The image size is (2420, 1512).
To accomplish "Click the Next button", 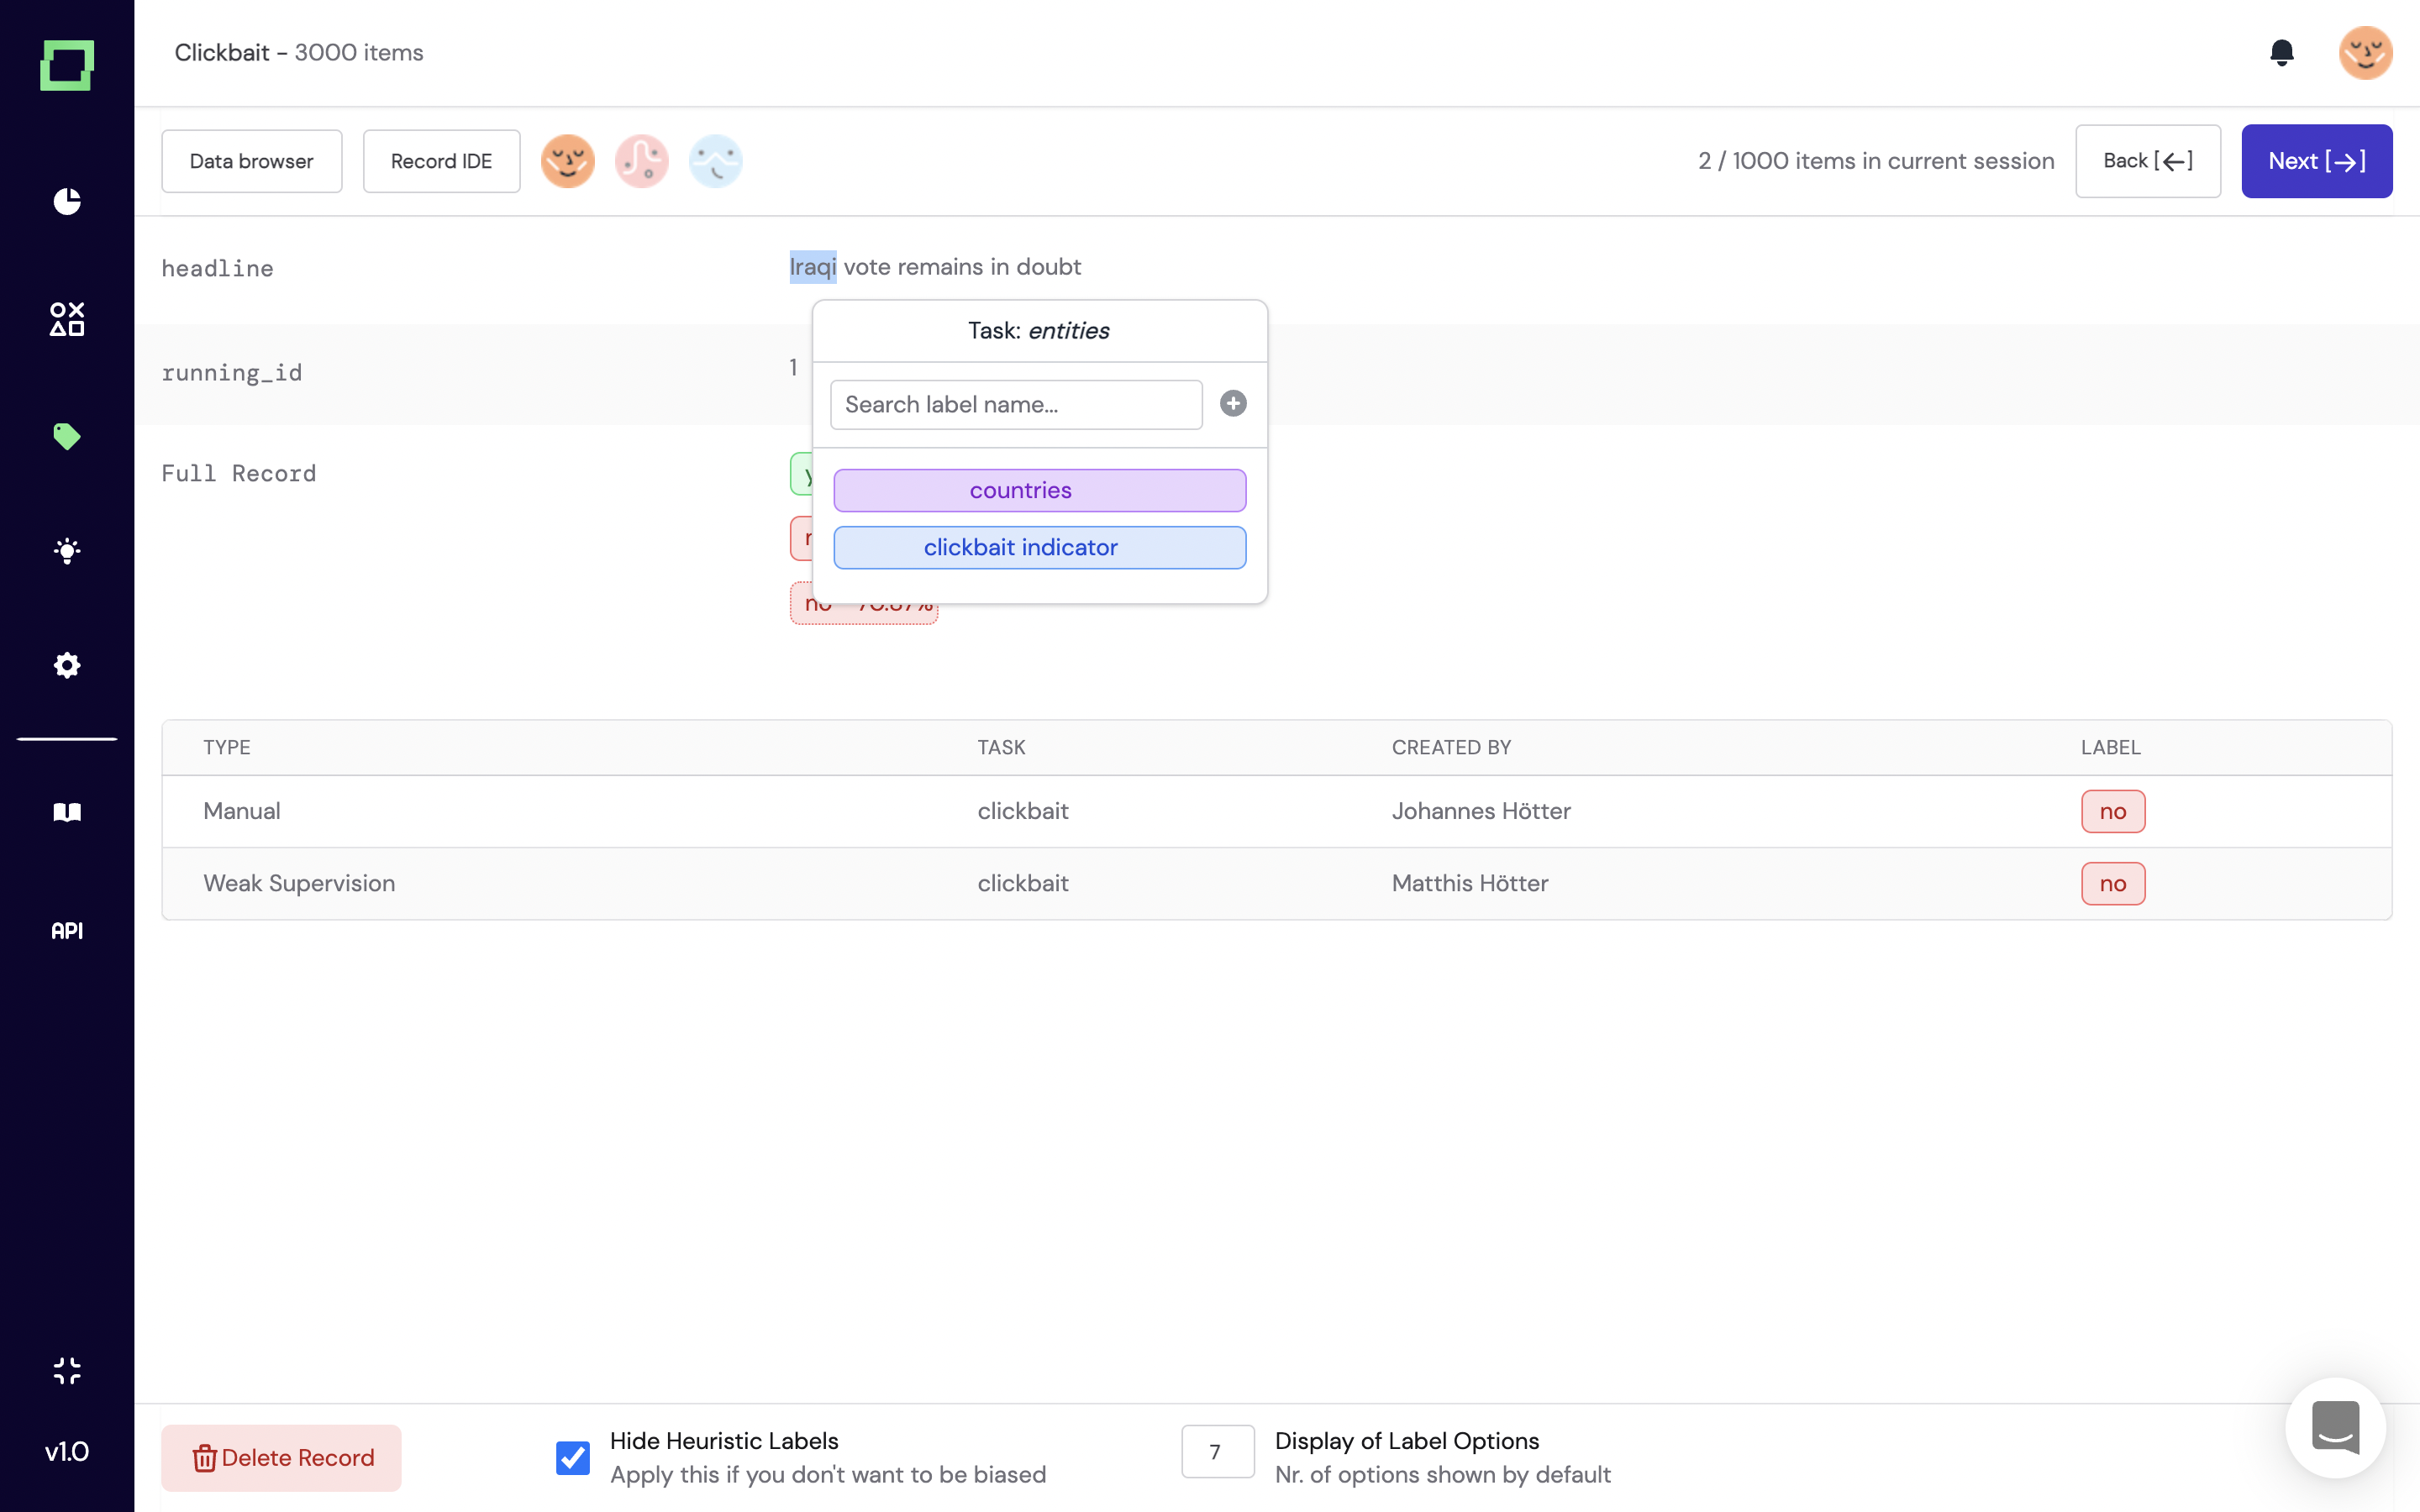I will pos(2316,161).
